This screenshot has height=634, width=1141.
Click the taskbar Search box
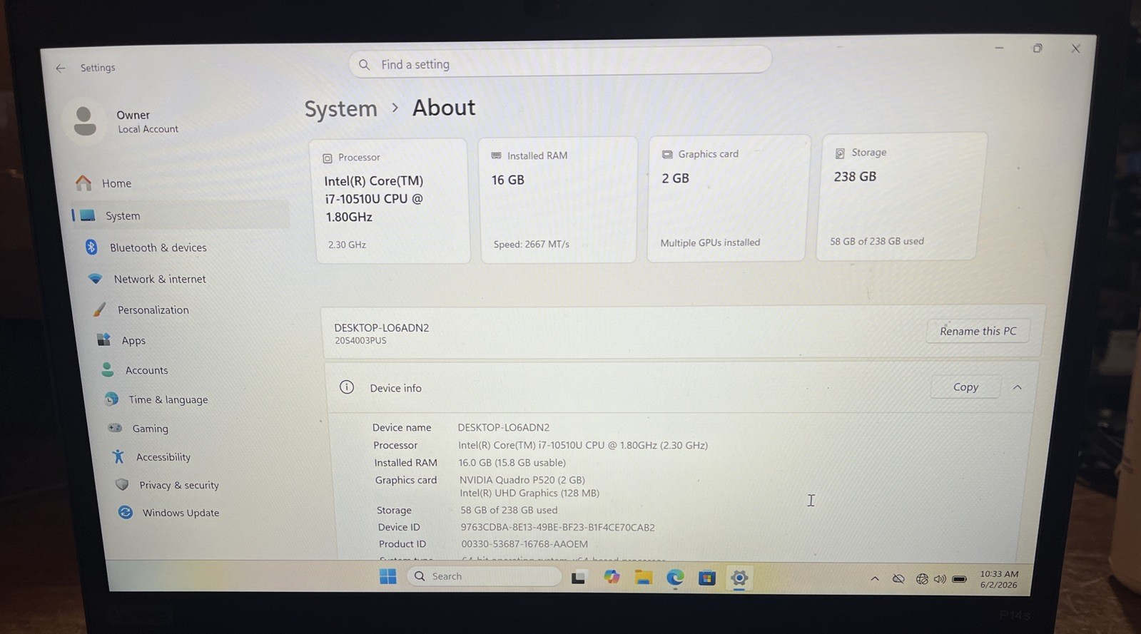pyautogui.click(x=485, y=576)
